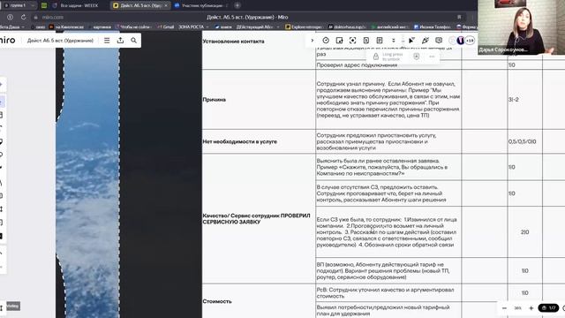Open the frames 1/7 navigator
Viewport: 565px width, 318px height.
[x=548, y=308]
